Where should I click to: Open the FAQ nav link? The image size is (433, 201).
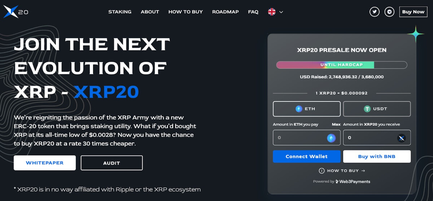[x=253, y=12]
